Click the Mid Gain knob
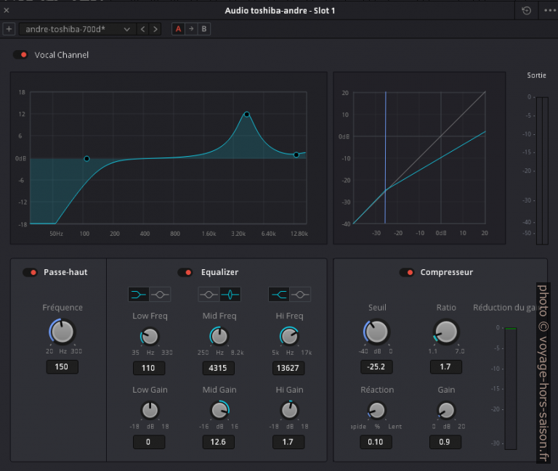Image resolution: width=558 pixels, height=471 pixels. point(219,411)
